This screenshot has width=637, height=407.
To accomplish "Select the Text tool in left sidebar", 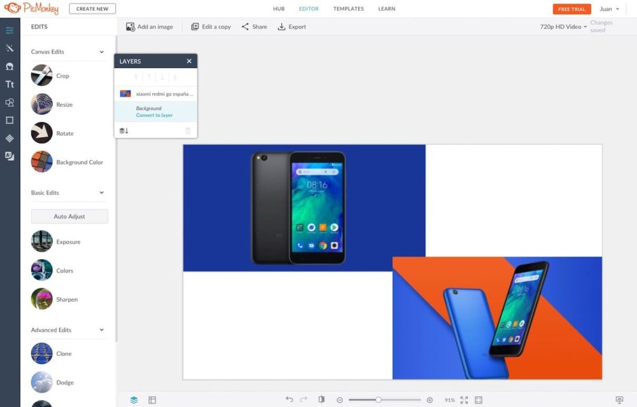I will click(9, 84).
